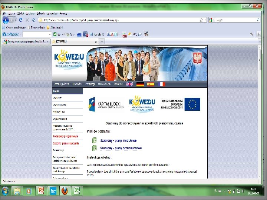Open a new tab with the plus button
Viewport: 267px width, 200px height.
[102, 41]
